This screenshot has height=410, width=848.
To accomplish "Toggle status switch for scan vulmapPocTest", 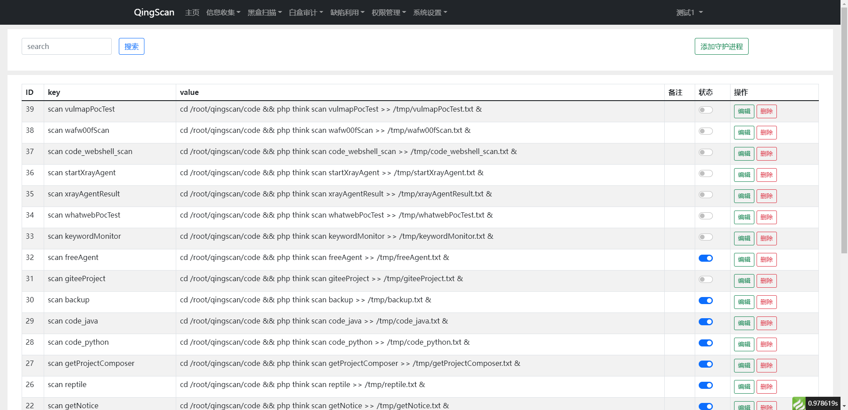I will [x=706, y=110].
